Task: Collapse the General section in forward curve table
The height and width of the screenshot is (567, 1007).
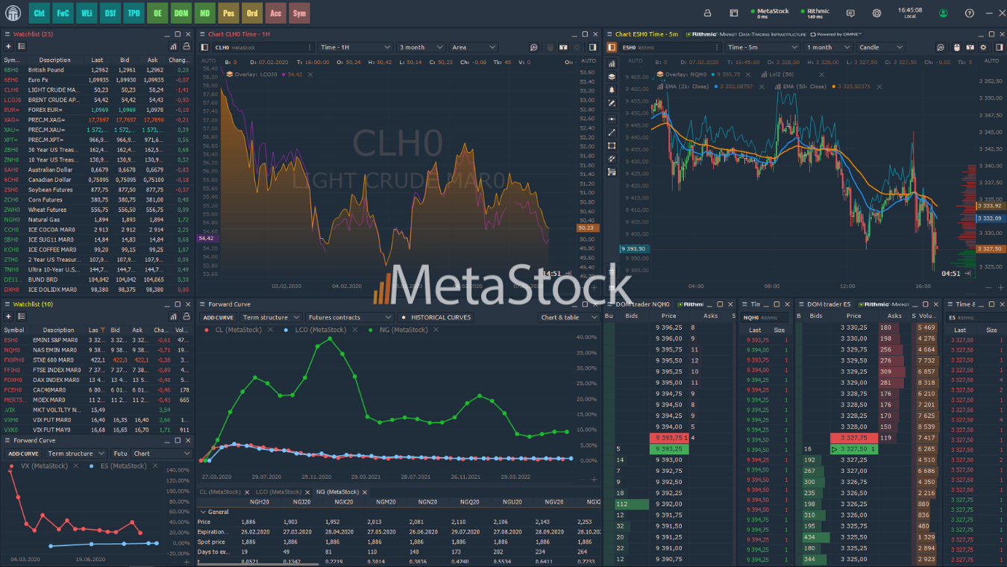Action: click(x=203, y=512)
